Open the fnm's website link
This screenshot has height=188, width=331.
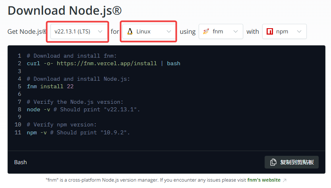(x=263, y=180)
